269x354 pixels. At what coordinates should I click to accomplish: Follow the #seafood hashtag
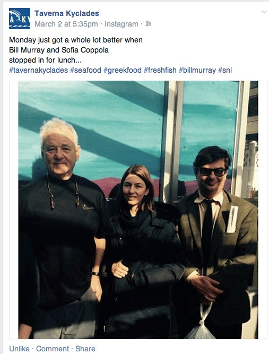click(85, 70)
